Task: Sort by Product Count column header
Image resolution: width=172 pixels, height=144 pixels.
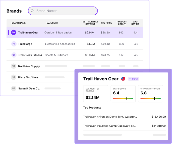Action: 122,23
